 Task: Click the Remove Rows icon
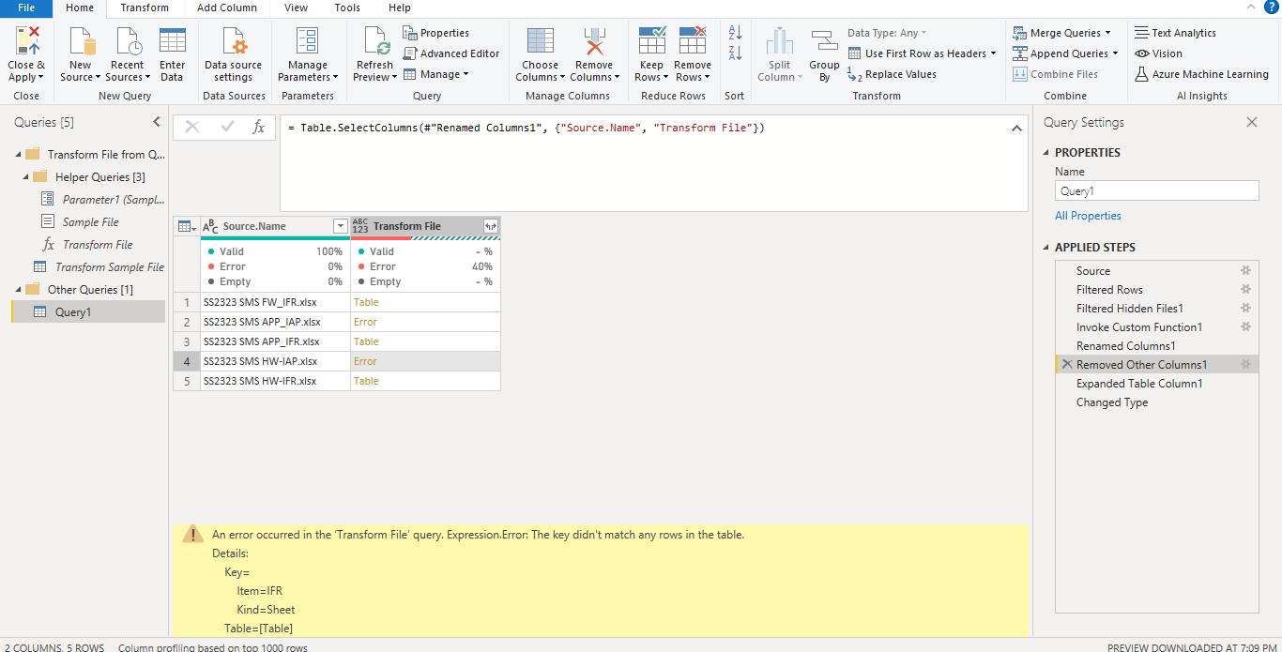693,41
